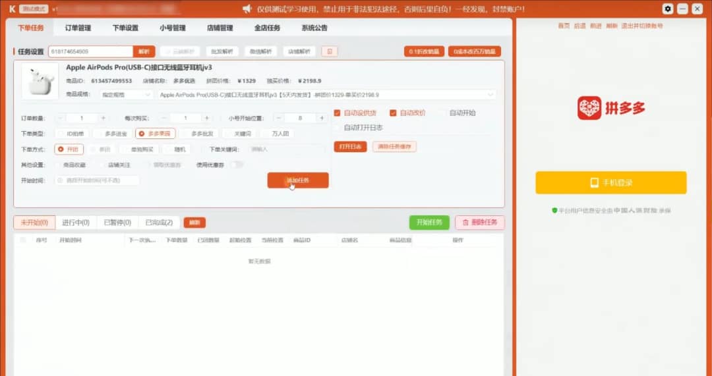712x376 pixels.
Task: Increase 小号开始位置 with plus button
Action: [322, 118]
